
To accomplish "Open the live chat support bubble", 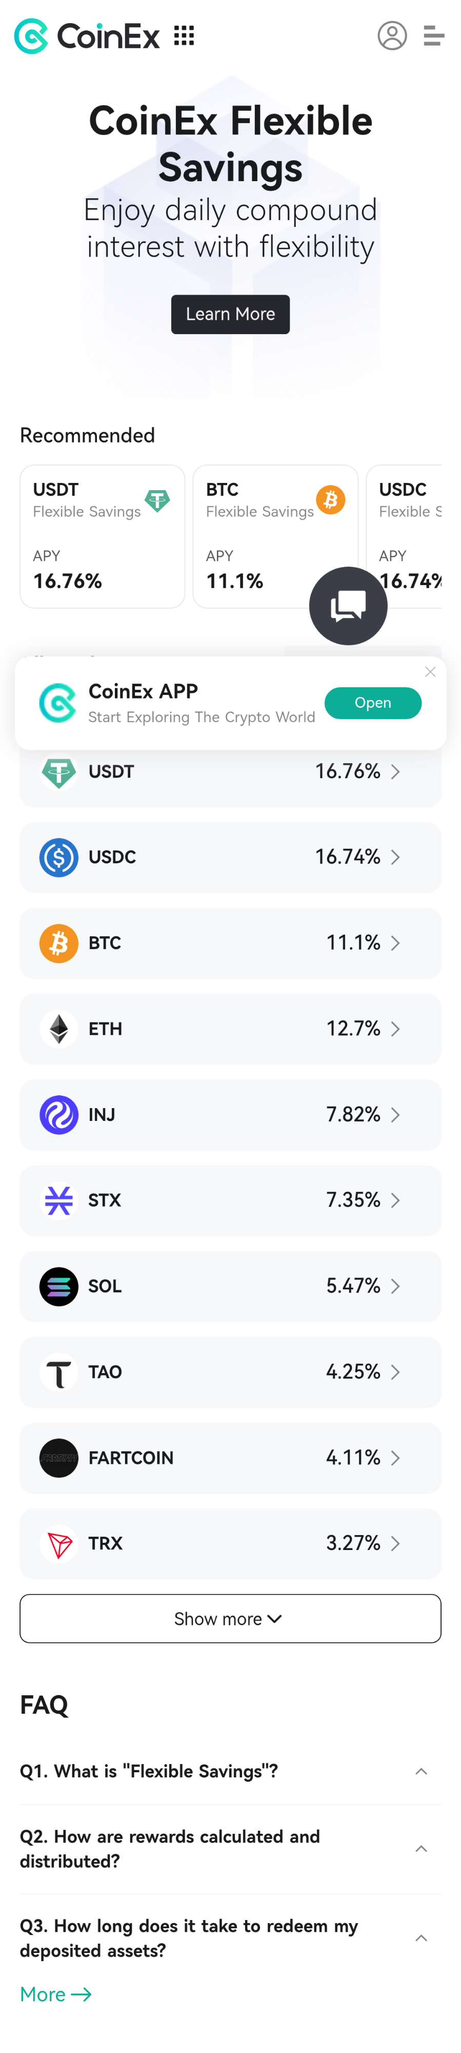I will (x=348, y=606).
